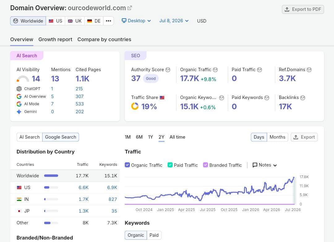Click the chart Export button
Screen dimensions: 334x242
click(x=304, y=137)
